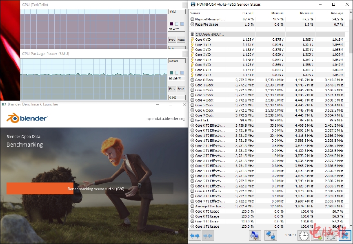
Task: Click the Blender logo in launcher
Action: [27, 119]
